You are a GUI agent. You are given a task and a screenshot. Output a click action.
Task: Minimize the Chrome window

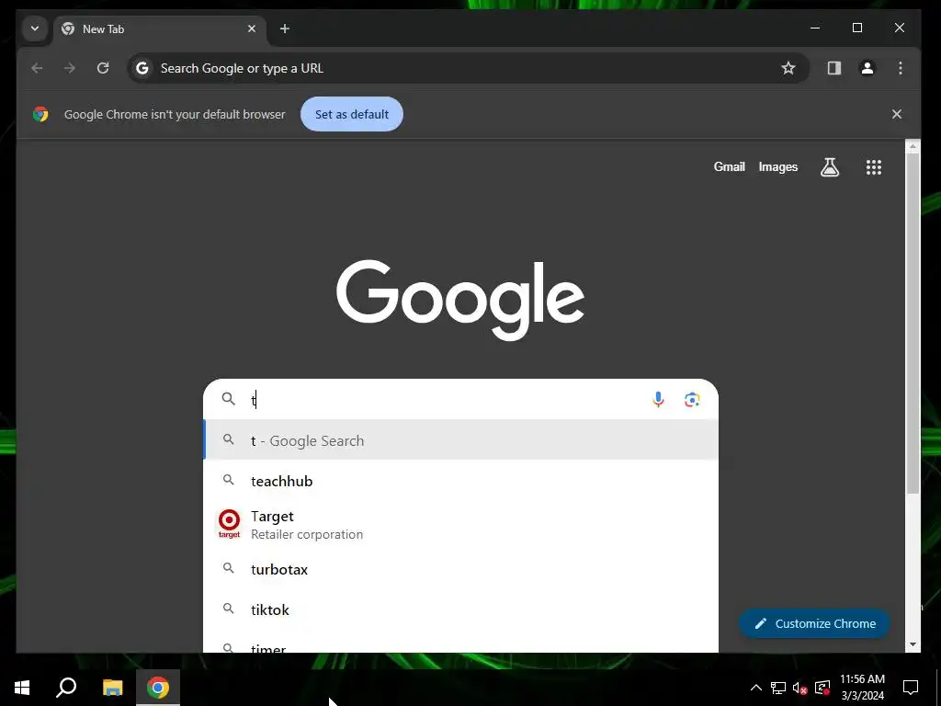click(815, 28)
